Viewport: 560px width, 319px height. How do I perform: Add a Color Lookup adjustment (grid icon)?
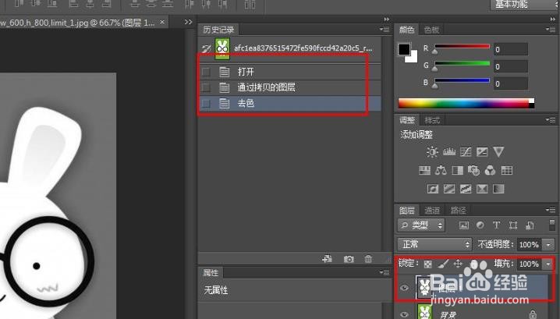(506, 170)
